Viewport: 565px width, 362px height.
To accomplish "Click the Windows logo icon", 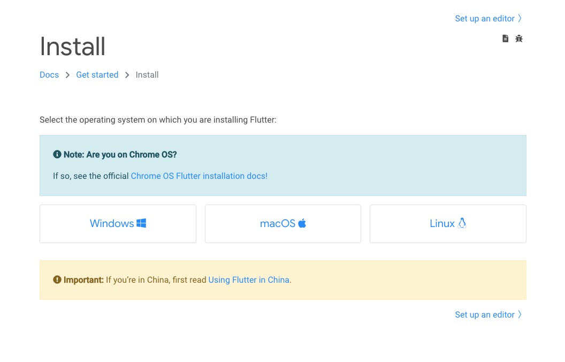I will 141,223.
